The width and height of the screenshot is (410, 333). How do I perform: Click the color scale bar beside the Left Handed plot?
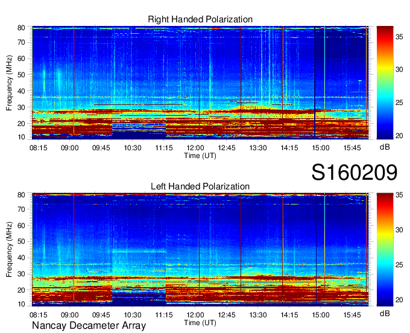(385, 250)
